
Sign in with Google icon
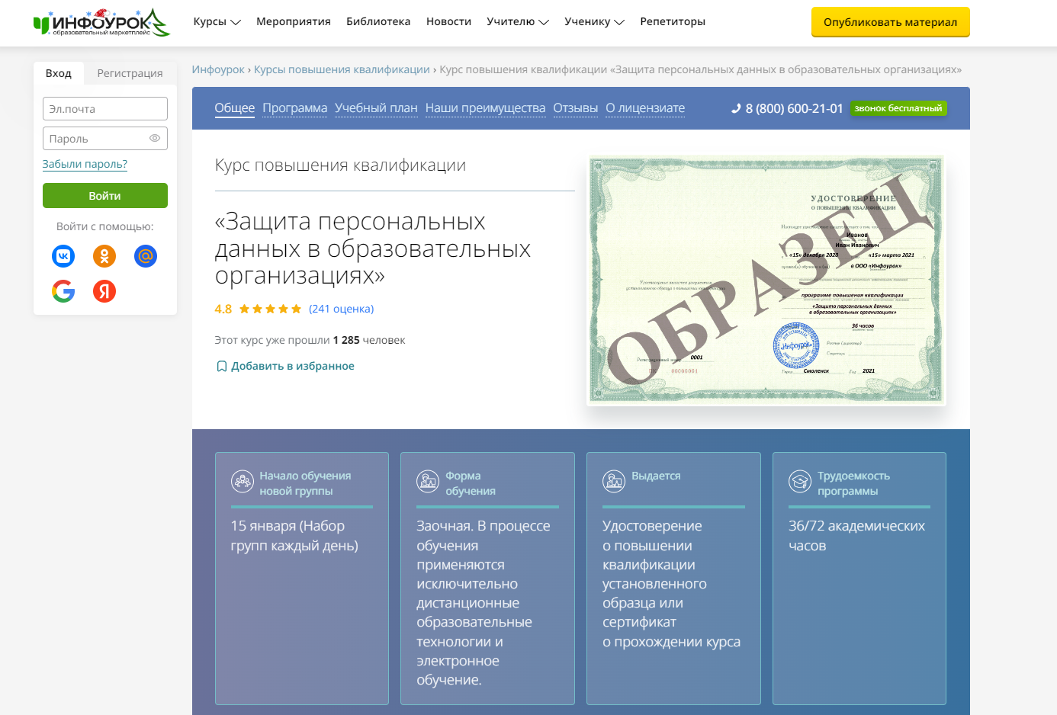coord(63,291)
